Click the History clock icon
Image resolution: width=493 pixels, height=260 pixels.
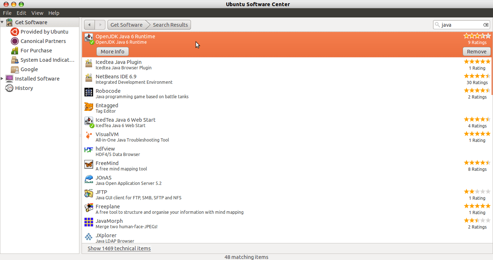[x=9, y=88]
